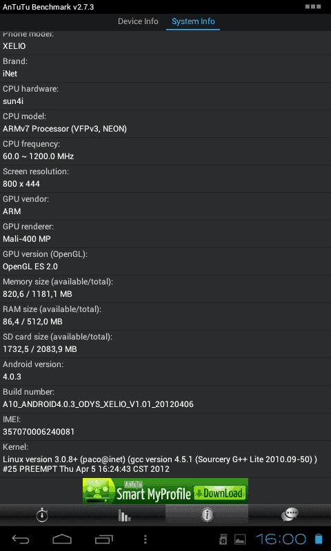Select the Build number entry

point(165,399)
